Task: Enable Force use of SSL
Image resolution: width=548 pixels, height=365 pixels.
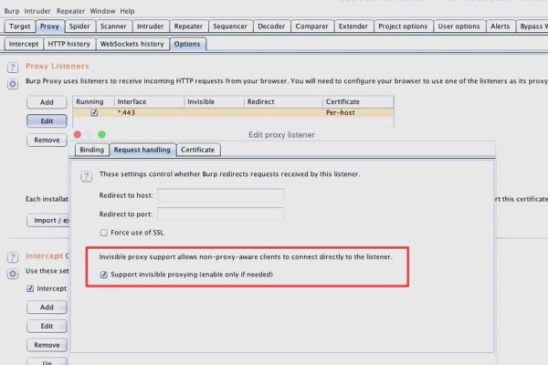Action: coord(103,232)
